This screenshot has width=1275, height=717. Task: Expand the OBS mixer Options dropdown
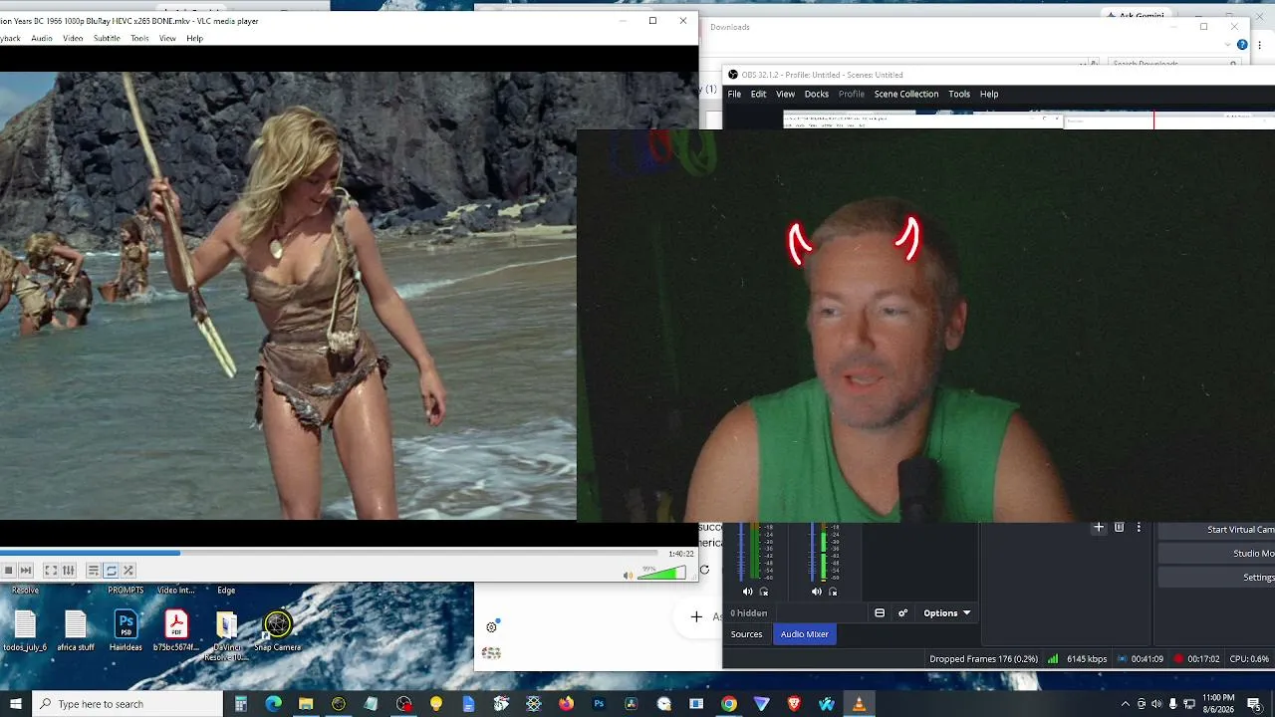[x=946, y=613]
